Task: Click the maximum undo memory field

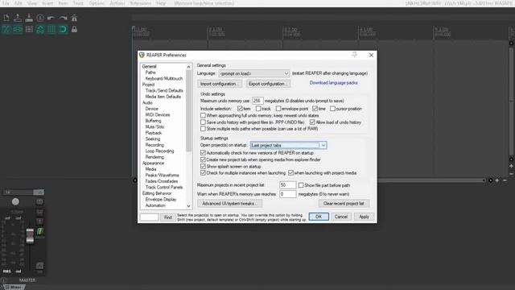Action: (257, 101)
